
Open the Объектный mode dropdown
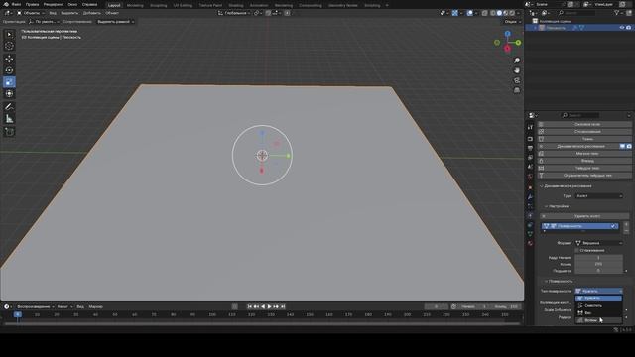click(31, 13)
